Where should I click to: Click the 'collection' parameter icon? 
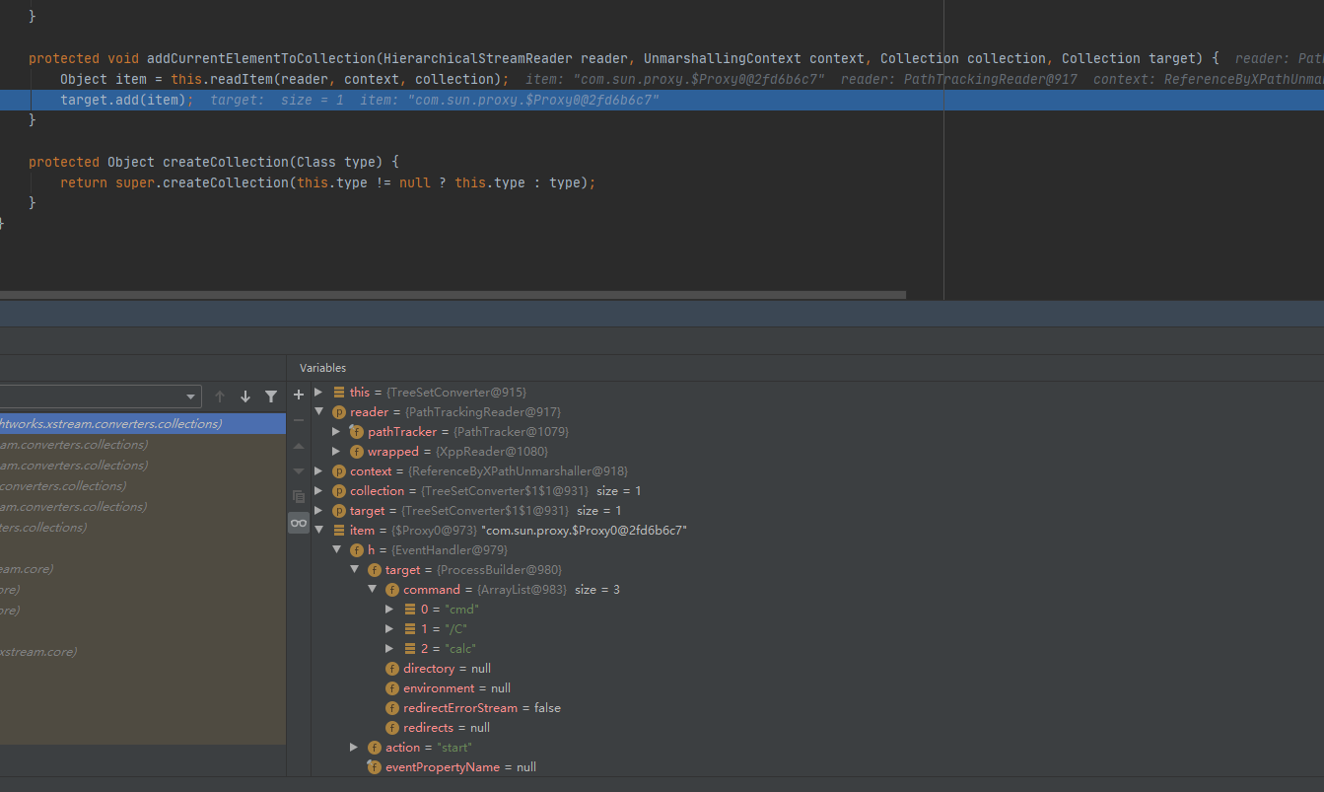point(339,490)
